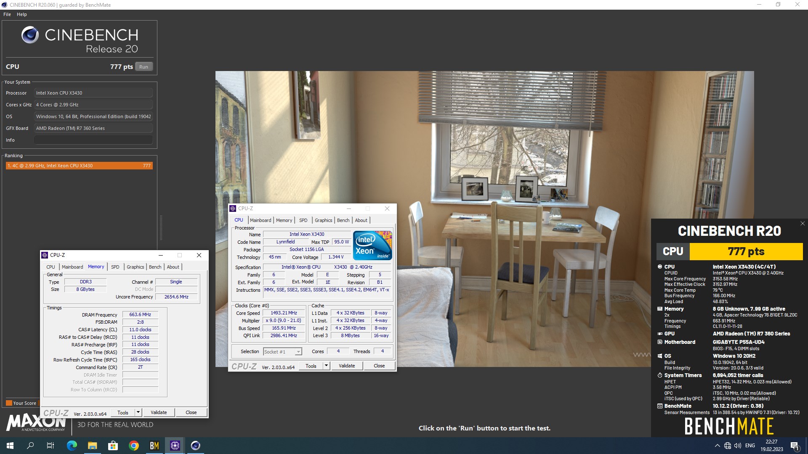The width and height of the screenshot is (808, 454).
Task: Click the CPU chip icon in BenchMate panel
Action: pos(659,267)
